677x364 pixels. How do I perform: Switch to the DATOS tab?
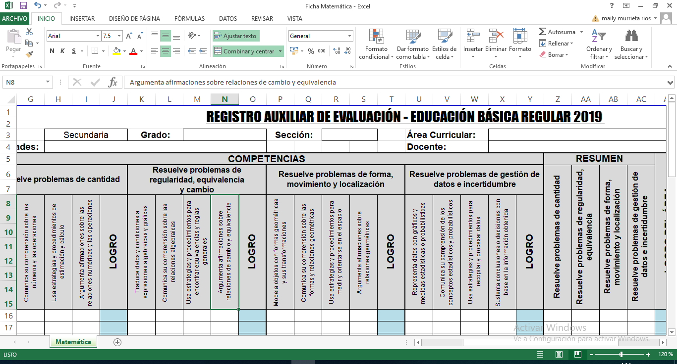[228, 19]
